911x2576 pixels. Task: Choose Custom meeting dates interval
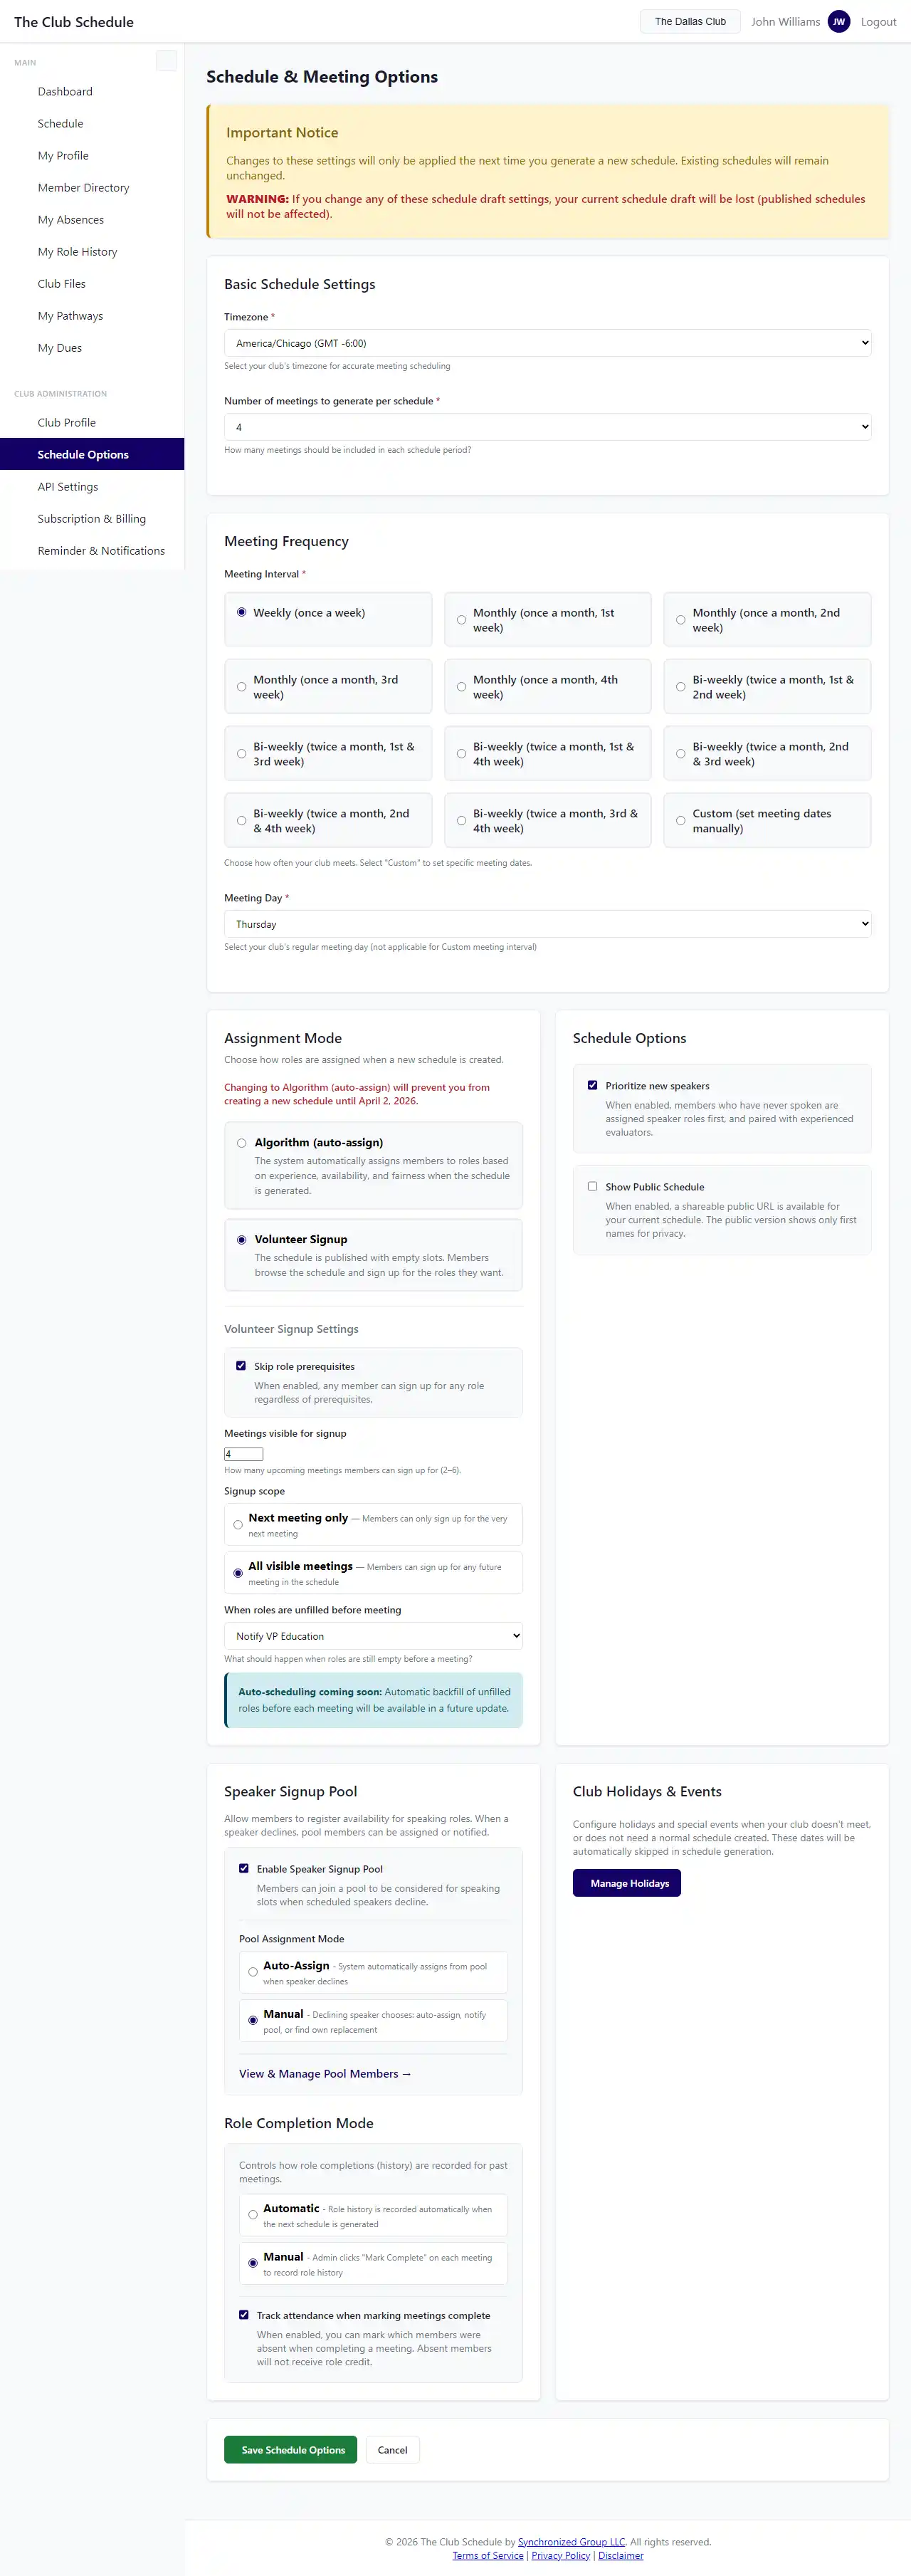click(x=680, y=820)
